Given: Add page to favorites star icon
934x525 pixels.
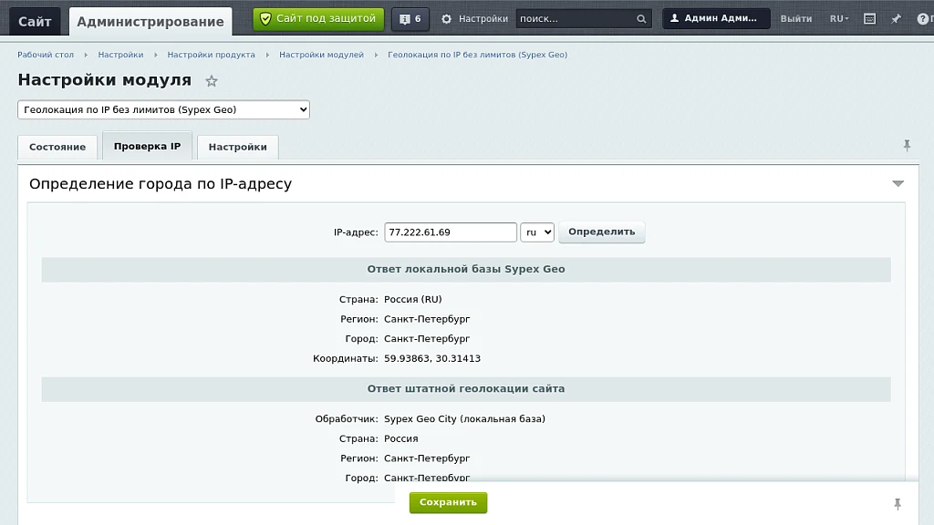Looking at the screenshot, I should (x=212, y=81).
